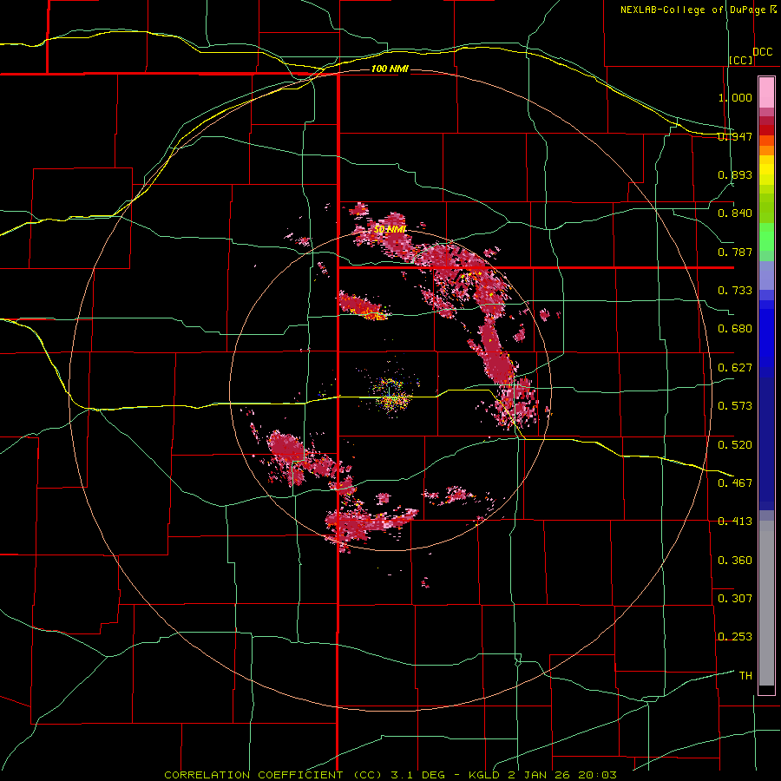Click the 0.787 scale value
Viewport: 781px width, 781px height.
735,252
